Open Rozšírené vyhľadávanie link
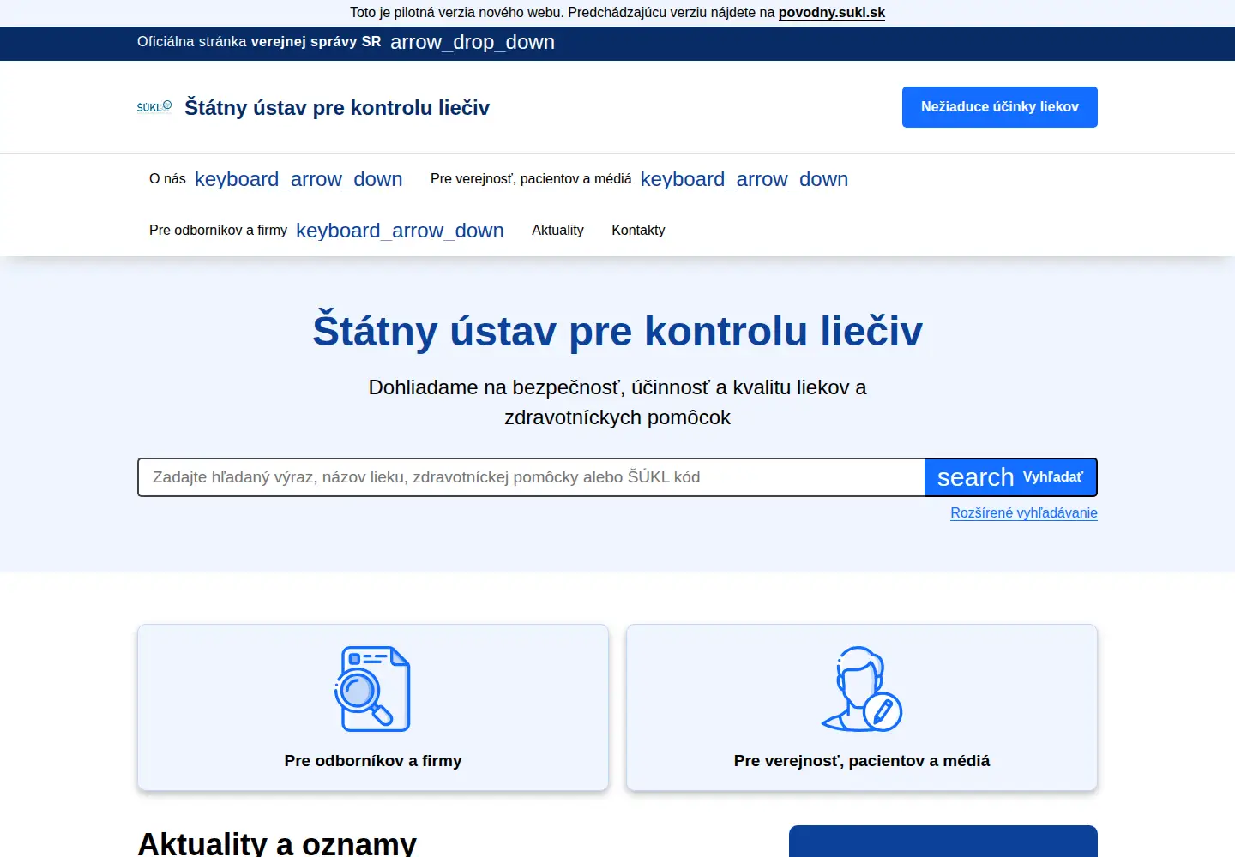The height and width of the screenshot is (857, 1235). point(1024,512)
